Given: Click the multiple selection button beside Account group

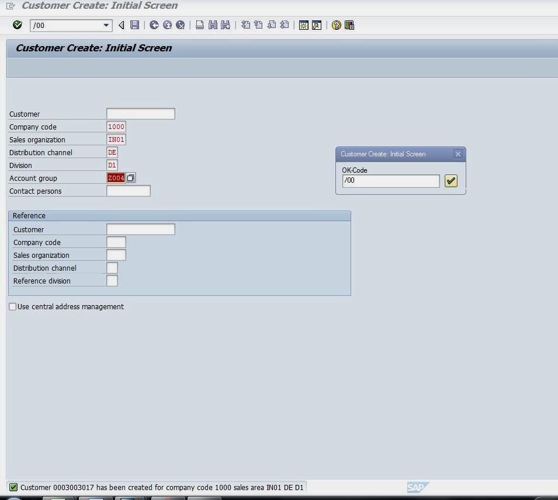Looking at the screenshot, I should tap(130, 178).
